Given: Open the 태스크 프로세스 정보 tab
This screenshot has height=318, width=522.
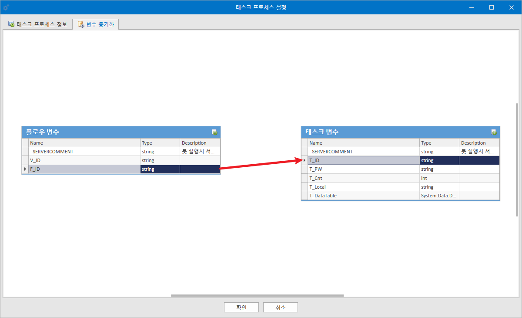Looking at the screenshot, I should pyautogui.click(x=38, y=24).
